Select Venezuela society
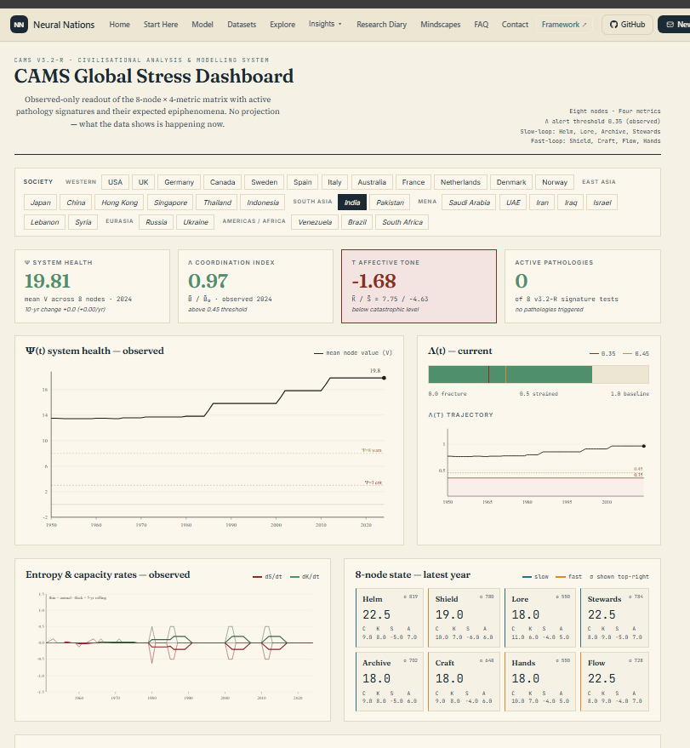 pos(315,222)
